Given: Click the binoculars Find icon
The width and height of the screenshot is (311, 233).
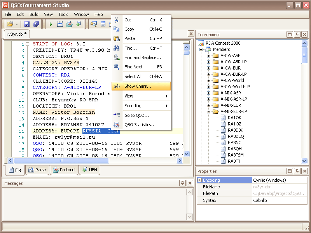Looking at the screenshot, I should click(117, 48).
